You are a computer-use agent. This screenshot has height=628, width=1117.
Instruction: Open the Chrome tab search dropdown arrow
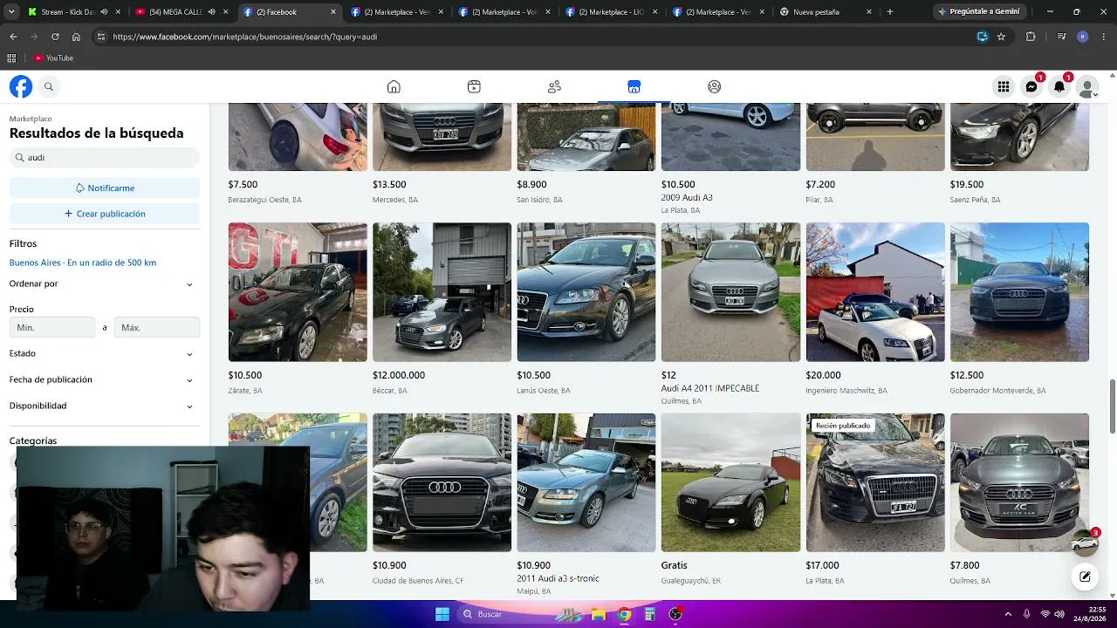point(10,12)
